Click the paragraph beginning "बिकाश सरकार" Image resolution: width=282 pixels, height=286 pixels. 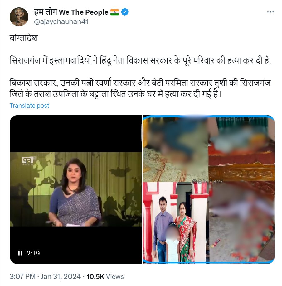pos(140,89)
